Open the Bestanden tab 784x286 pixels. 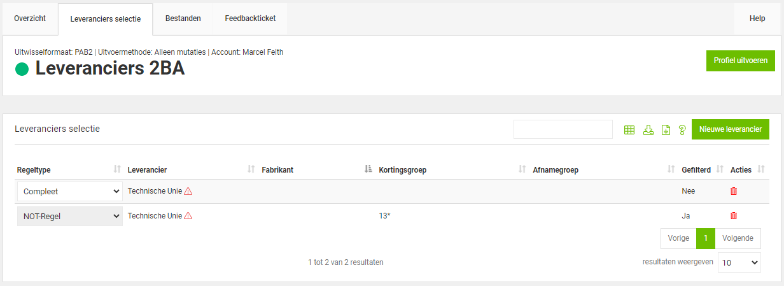pyautogui.click(x=183, y=18)
